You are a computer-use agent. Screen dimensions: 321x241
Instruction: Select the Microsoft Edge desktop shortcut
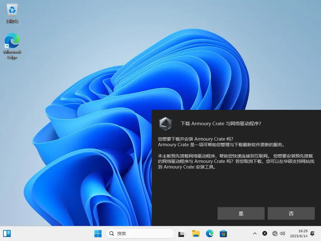[12, 46]
